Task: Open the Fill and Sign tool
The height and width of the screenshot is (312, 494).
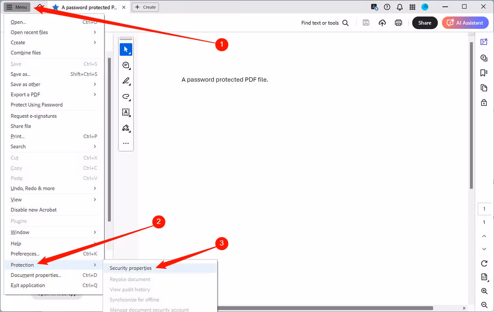Action: [x=126, y=128]
